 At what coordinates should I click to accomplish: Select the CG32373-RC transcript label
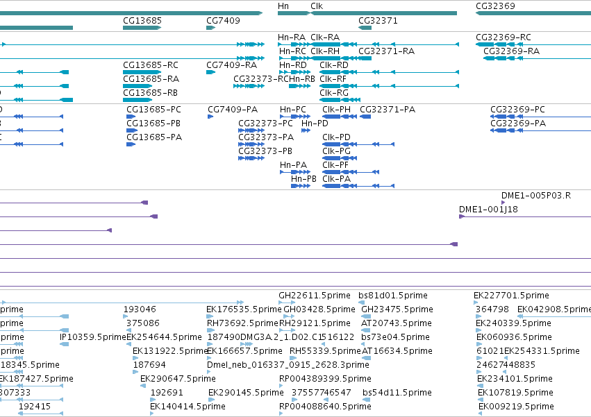pos(261,79)
